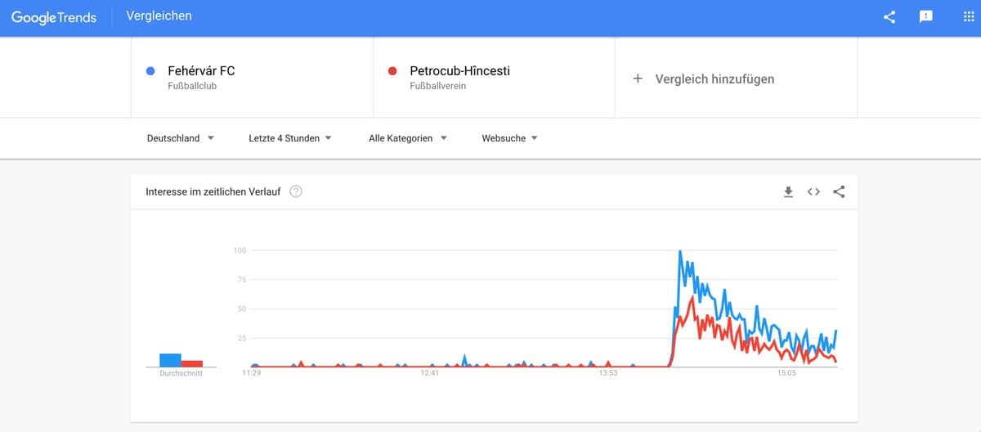Open help for Interesse im zeitlichen Verlauf
Screen dimensions: 981x432
click(296, 192)
